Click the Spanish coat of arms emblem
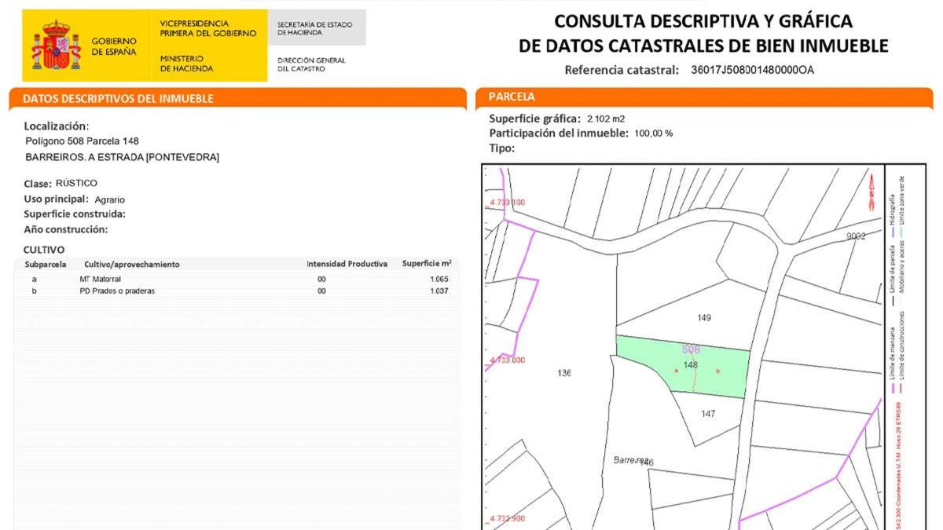Viewport: 943px width, 530px height. point(56,46)
